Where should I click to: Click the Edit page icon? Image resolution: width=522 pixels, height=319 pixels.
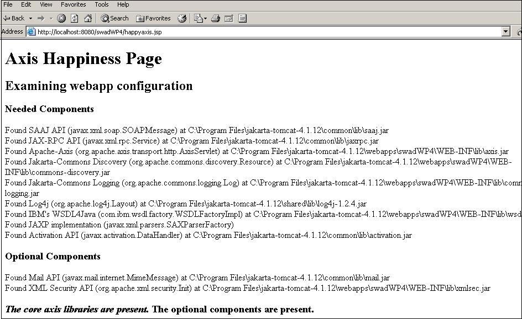click(228, 18)
